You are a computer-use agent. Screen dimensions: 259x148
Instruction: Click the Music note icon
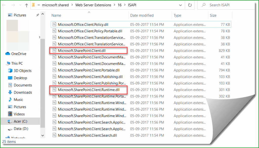tap(10, 100)
